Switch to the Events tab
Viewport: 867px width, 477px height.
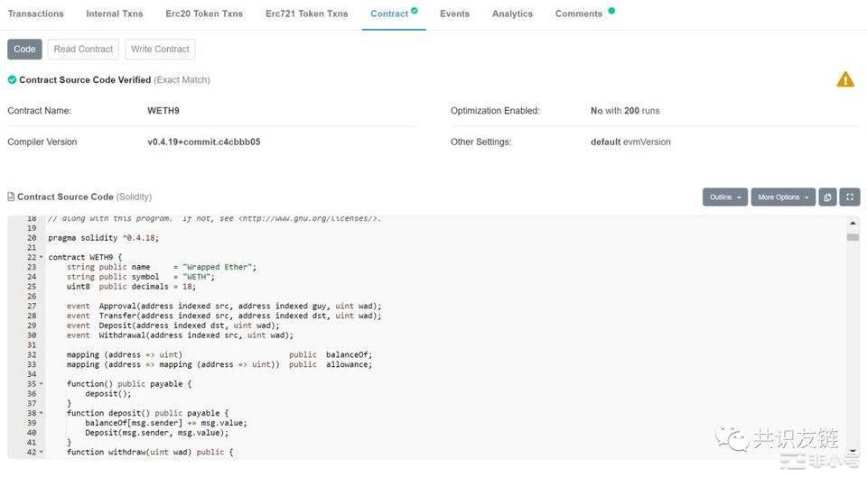pyautogui.click(x=454, y=14)
